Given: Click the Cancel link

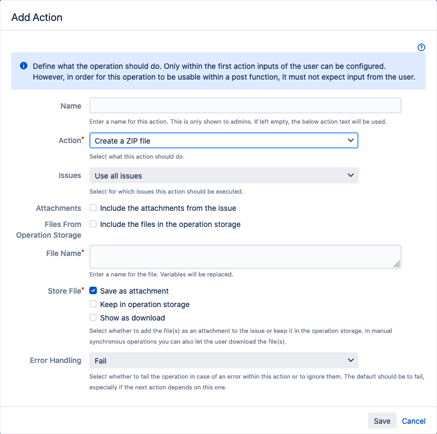Looking at the screenshot, I should click(413, 421).
